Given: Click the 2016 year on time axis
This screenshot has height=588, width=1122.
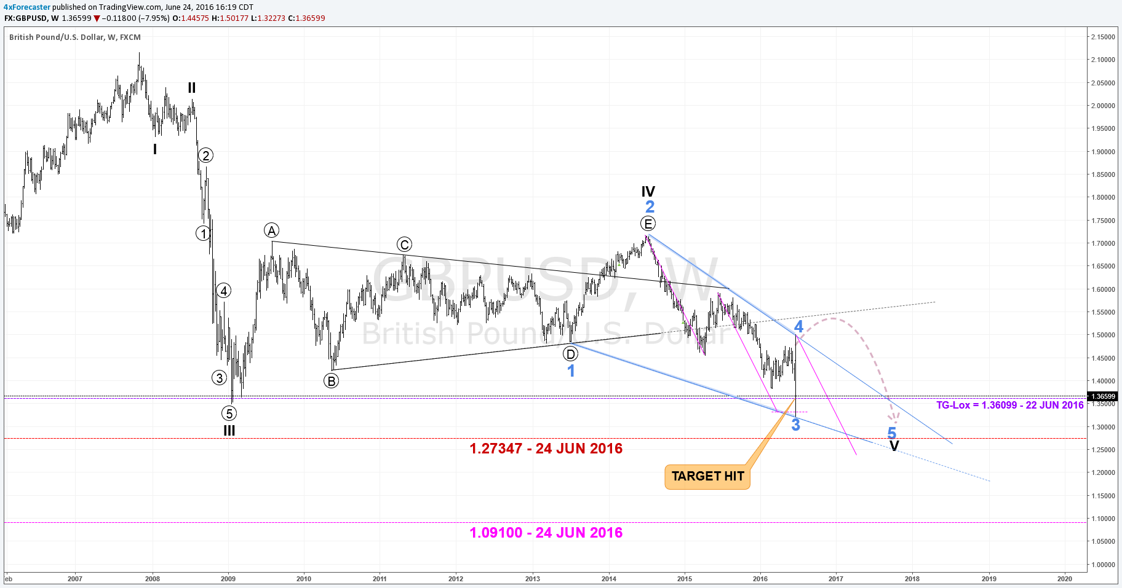Looking at the screenshot, I should tap(760, 579).
